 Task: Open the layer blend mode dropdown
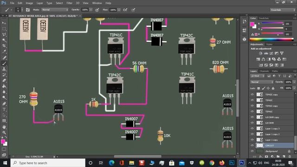pyautogui.click(x=262, y=82)
